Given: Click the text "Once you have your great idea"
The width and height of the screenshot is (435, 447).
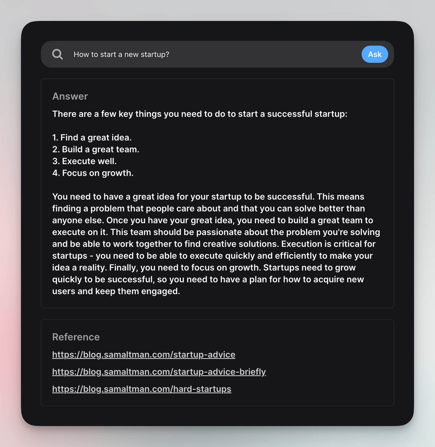Looking at the screenshot, I should point(170,221).
